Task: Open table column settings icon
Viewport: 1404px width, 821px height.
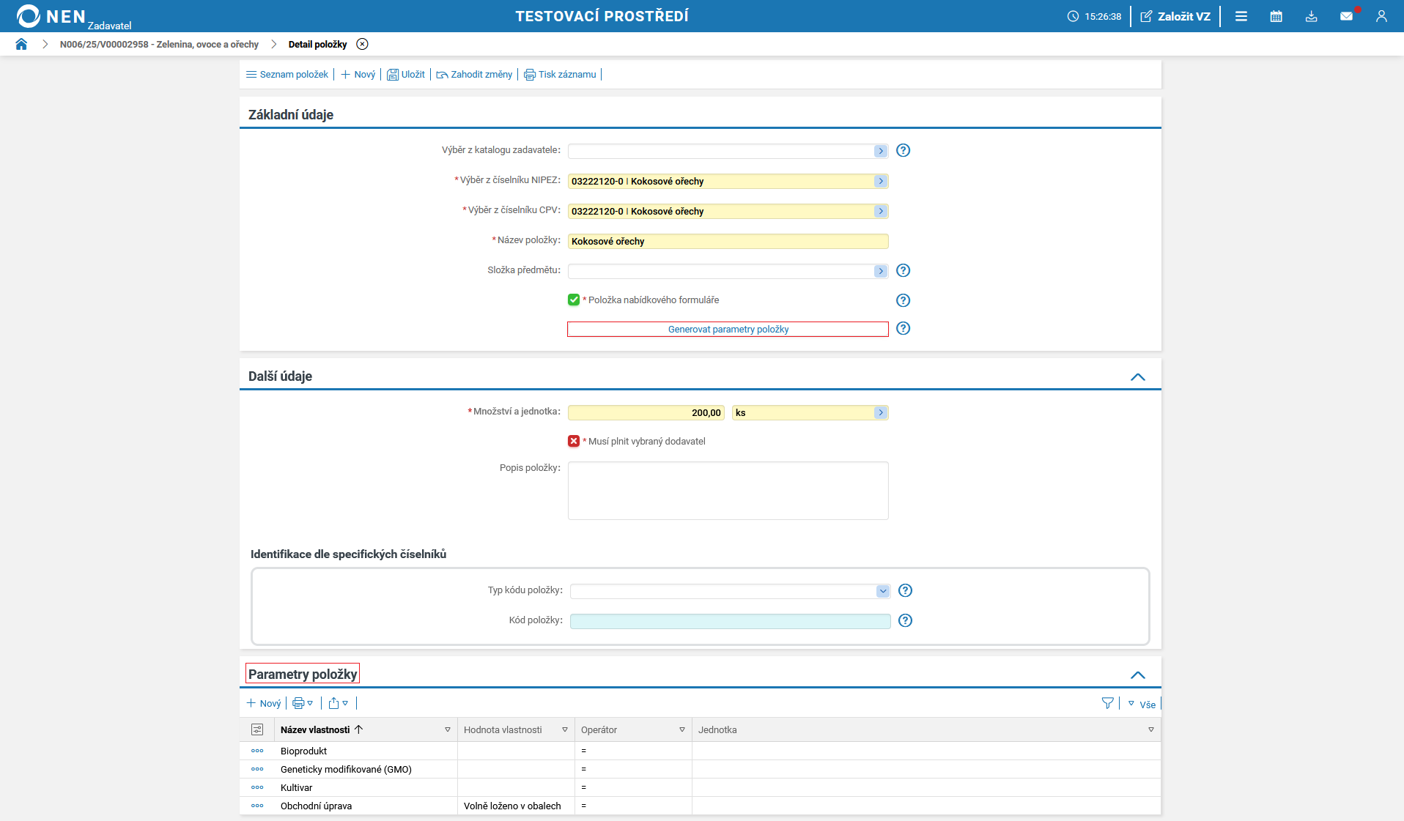Action: click(257, 729)
